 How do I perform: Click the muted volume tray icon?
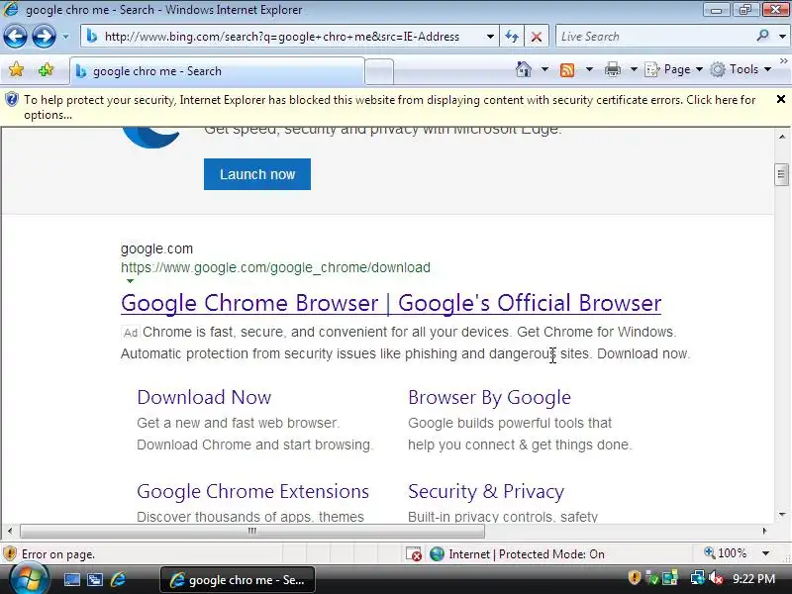[716, 578]
